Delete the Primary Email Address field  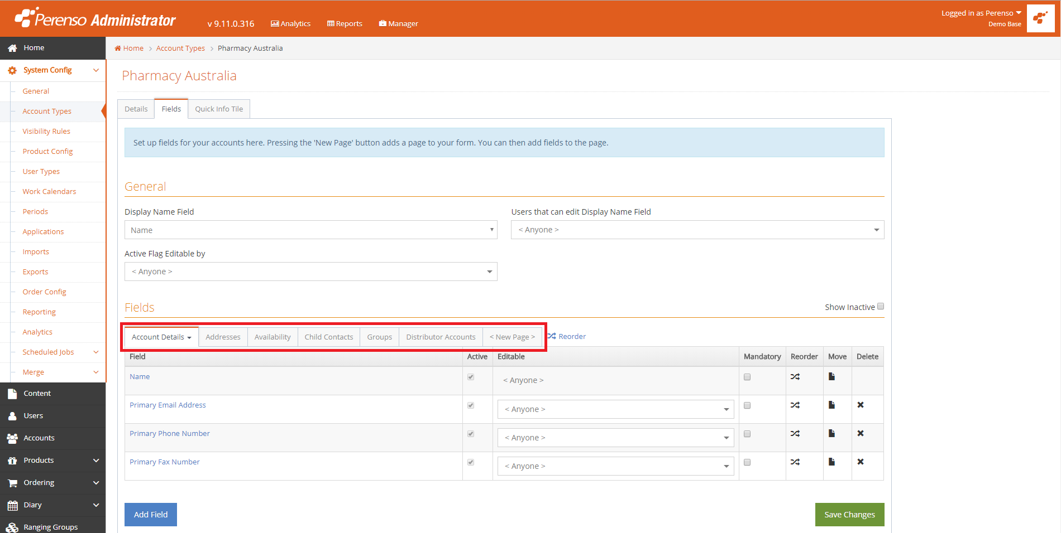pyautogui.click(x=861, y=405)
